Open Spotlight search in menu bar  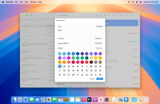pyautogui.click(x=133, y=2)
